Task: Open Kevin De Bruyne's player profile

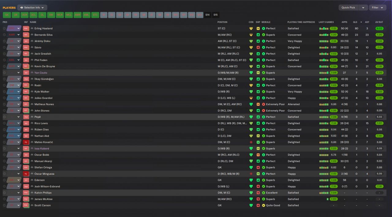Action: point(45,67)
